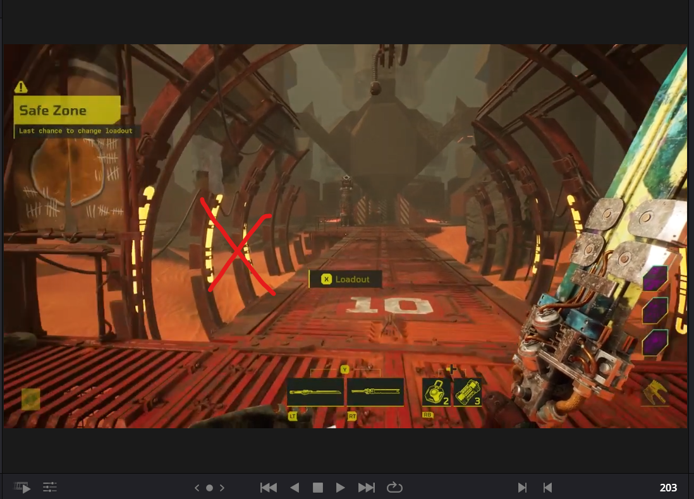Click the RT button badge
The image size is (694, 499).
[352, 416]
